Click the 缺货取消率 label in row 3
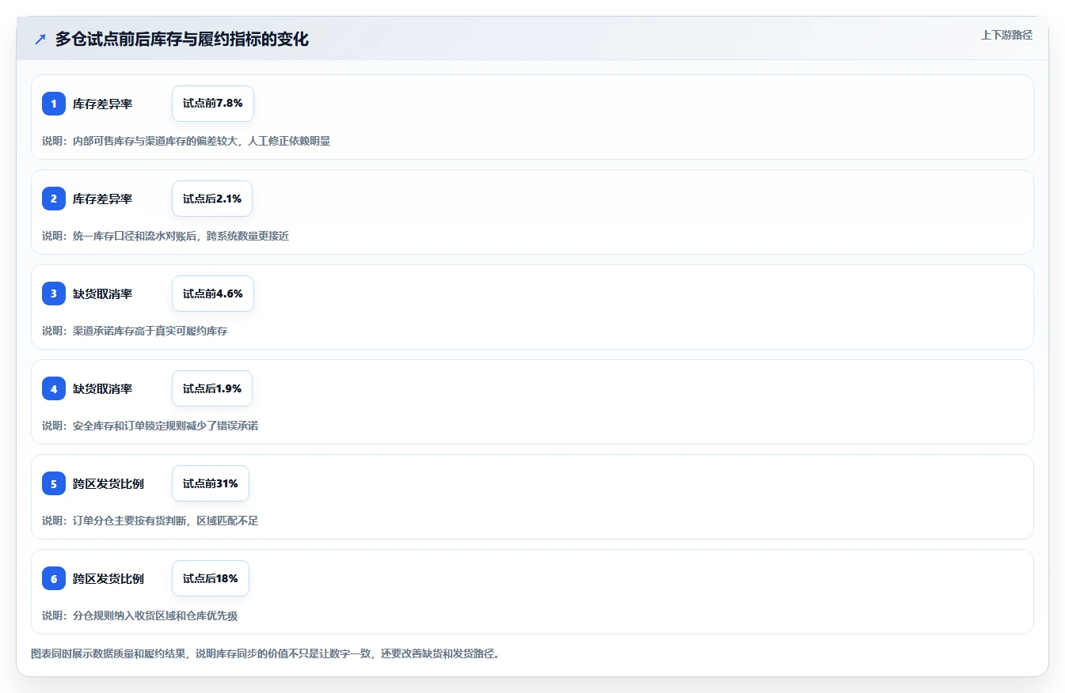The image size is (1065, 693). (102, 293)
